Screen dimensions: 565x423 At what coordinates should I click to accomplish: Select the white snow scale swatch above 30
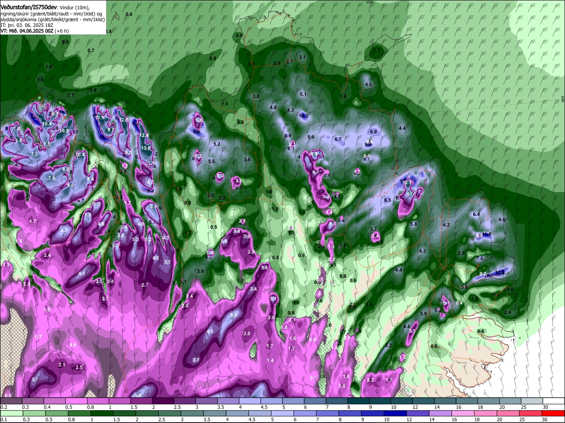pyautogui.click(x=554, y=401)
